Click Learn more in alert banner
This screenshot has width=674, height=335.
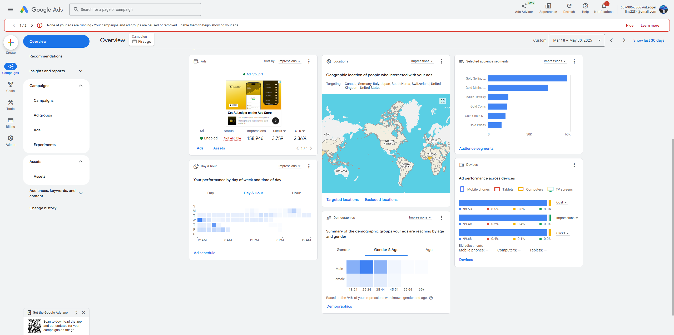650,25
